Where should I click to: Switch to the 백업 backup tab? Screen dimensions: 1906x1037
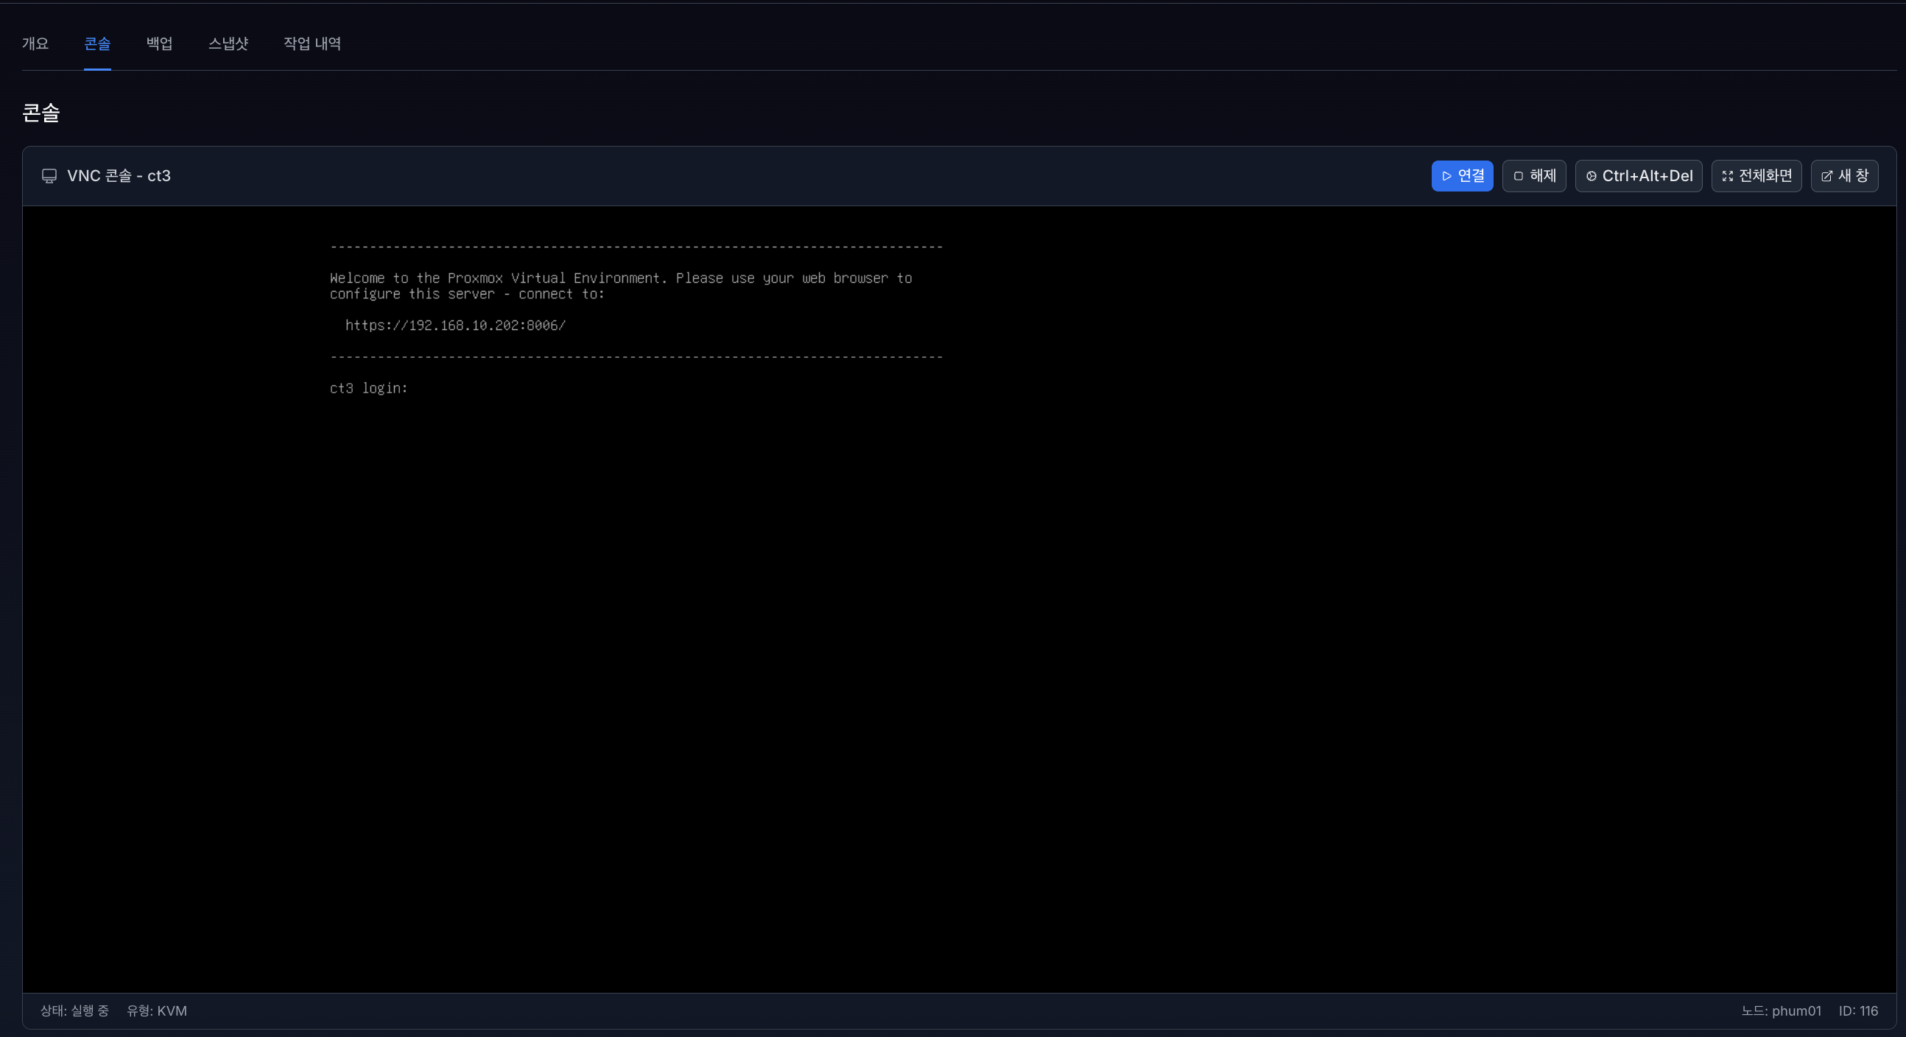tap(159, 43)
